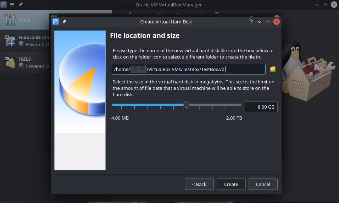Click the Create button
The image size is (339, 203).
point(231,184)
